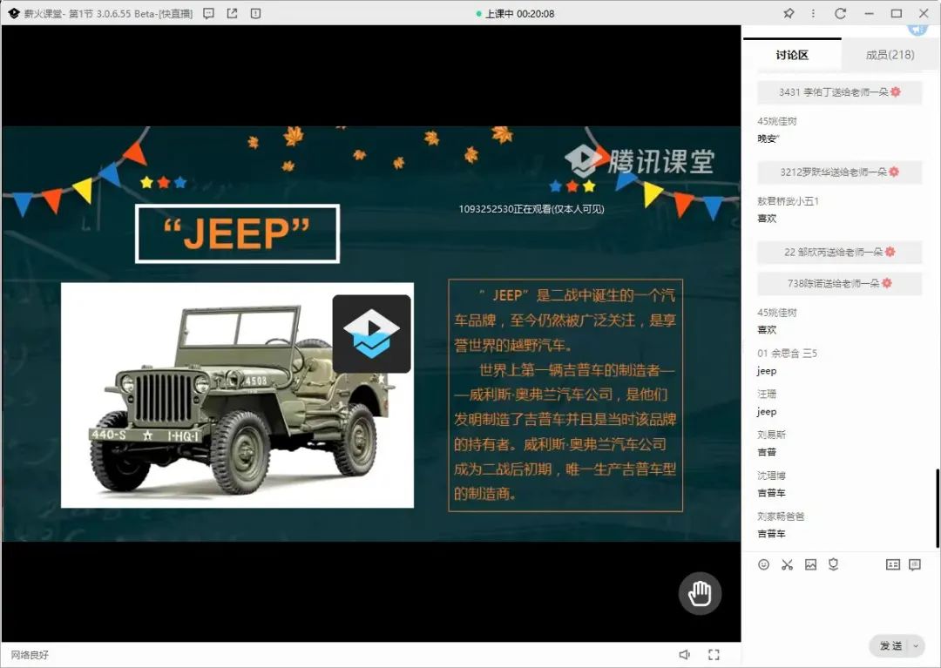Maximize the classroom window
Image resolution: width=941 pixels, height=668 pixels.
[897, 13]
